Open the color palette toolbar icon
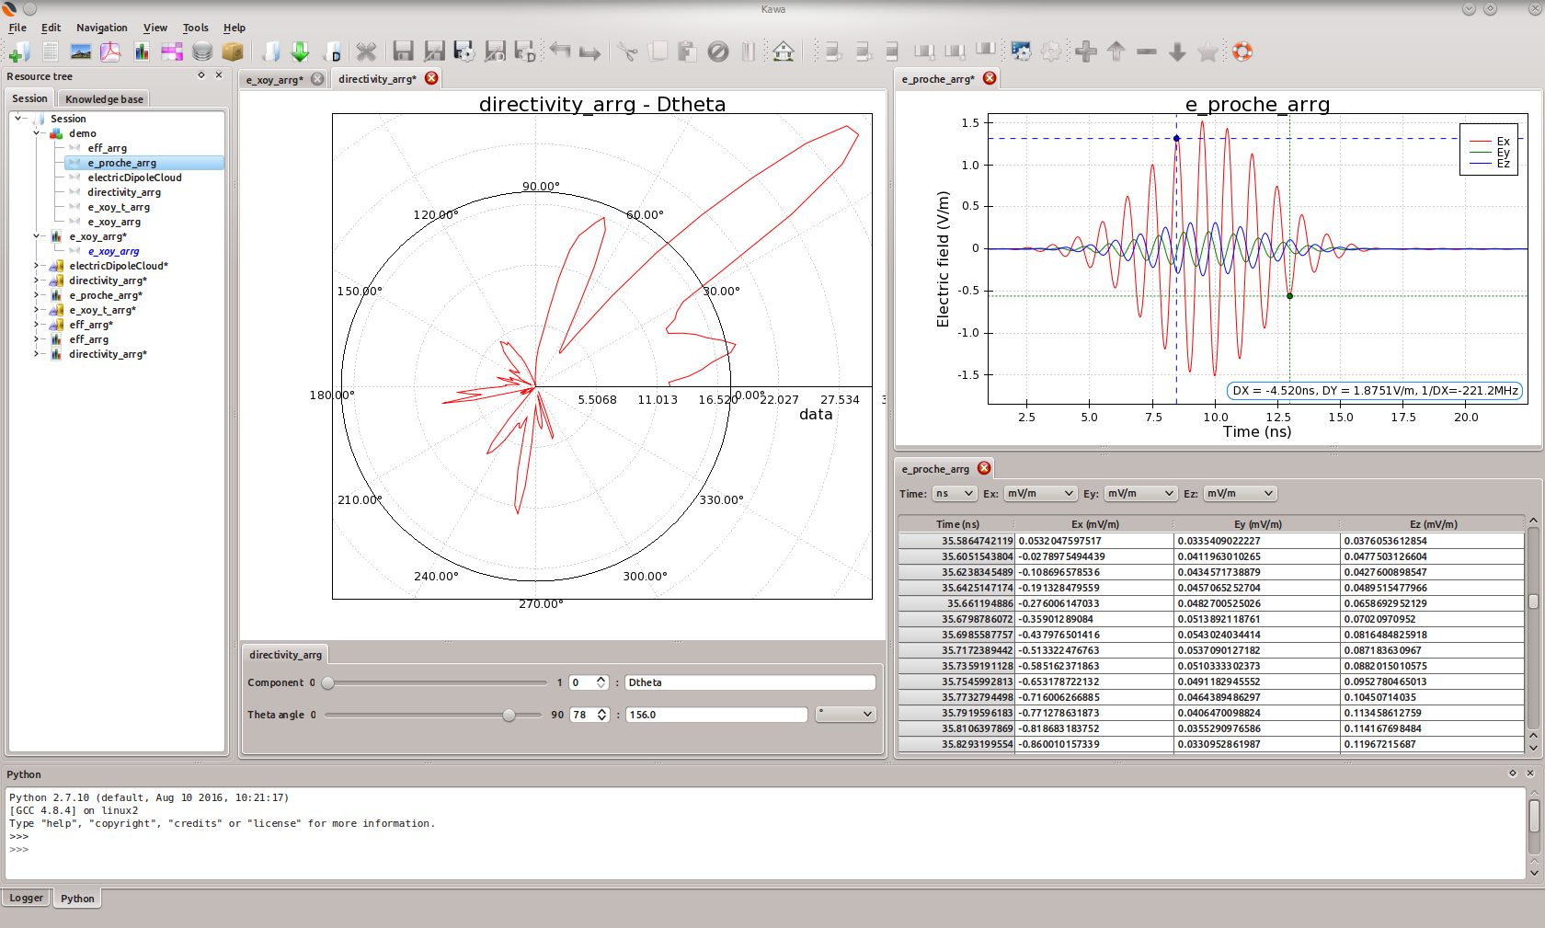Viewport: 1545px width, 928px height. [171, 52]
